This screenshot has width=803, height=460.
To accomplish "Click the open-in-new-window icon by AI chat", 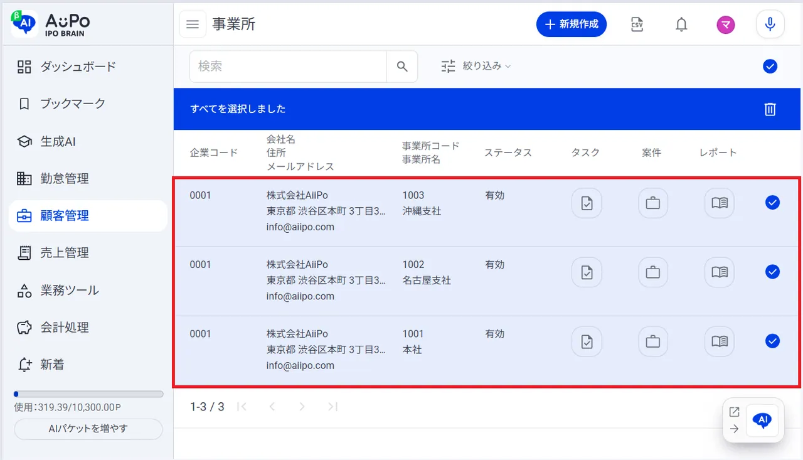I will [x=734, y=412].
